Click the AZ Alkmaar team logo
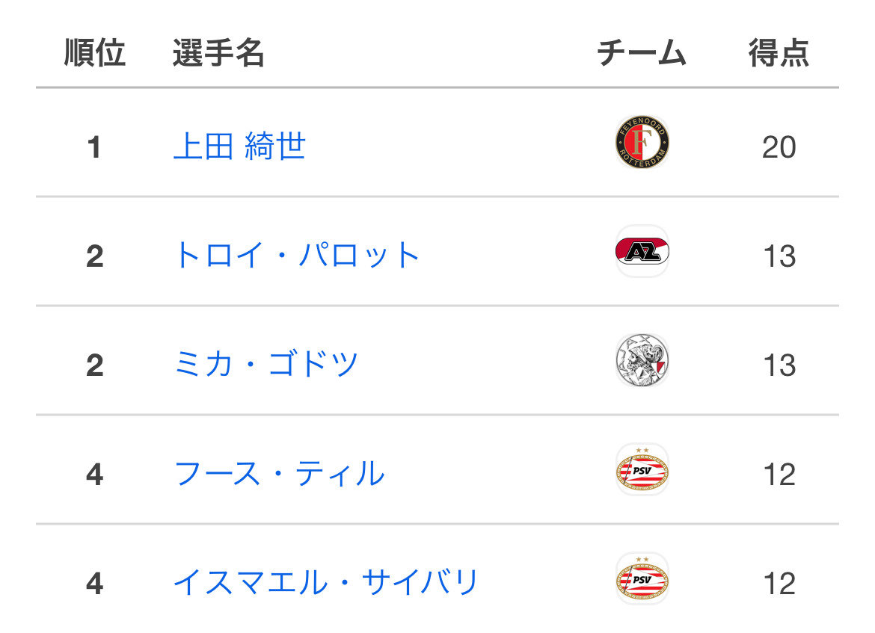875x633 pixels. click(x=642, y=252)
